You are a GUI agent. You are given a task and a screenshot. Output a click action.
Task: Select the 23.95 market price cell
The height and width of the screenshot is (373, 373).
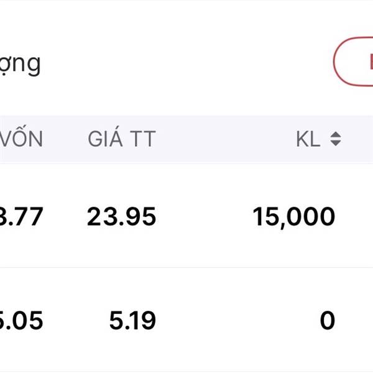tap(121, 216)
